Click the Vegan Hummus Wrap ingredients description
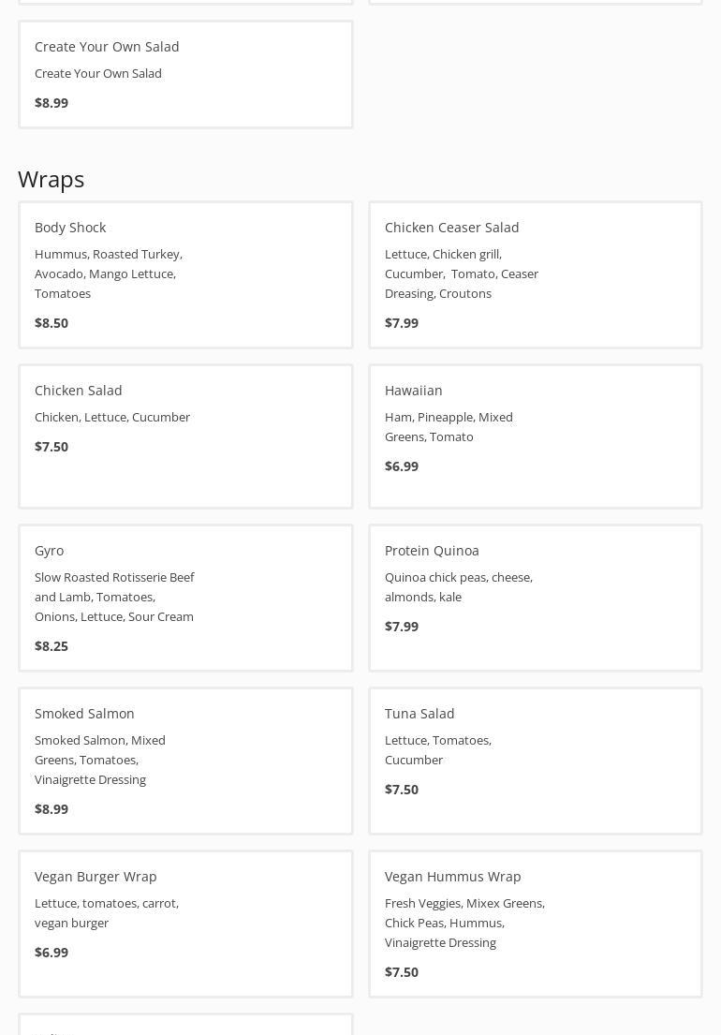 tap(464, 923)
